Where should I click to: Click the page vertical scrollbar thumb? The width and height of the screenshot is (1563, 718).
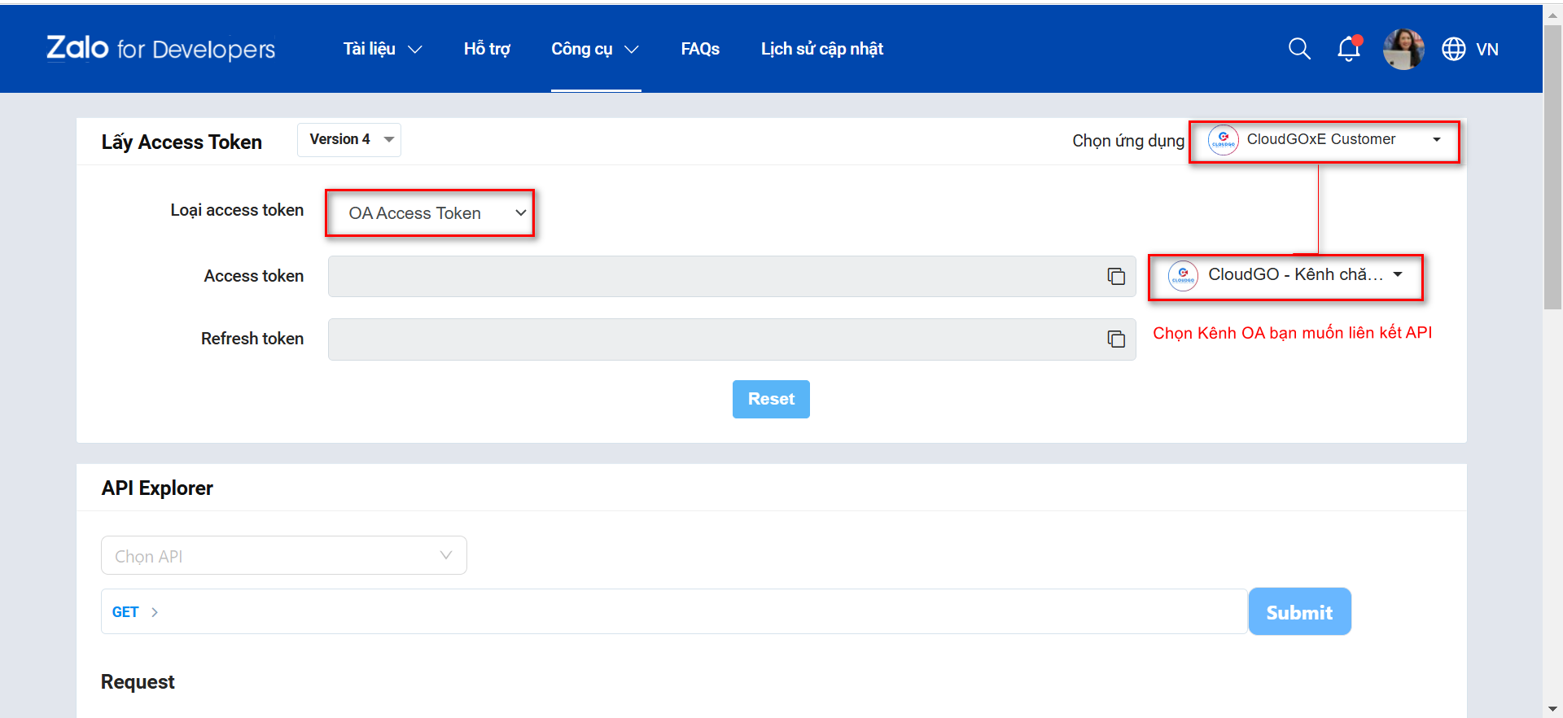click(x=1552, y=167)
